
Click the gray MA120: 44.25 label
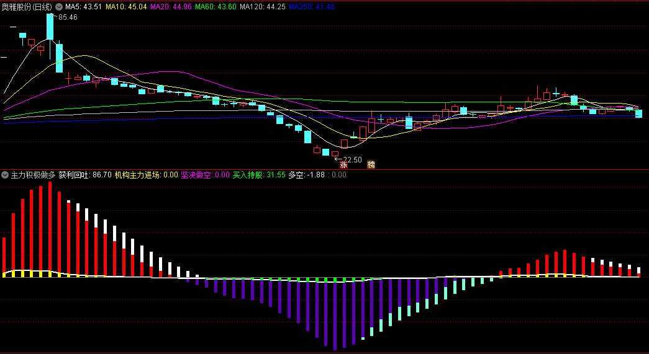click(263, 7)
